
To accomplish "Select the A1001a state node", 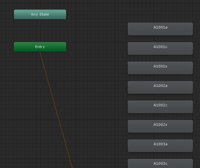I will (160, 29).
